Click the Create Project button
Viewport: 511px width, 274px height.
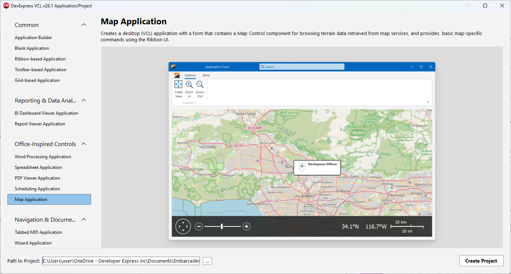481,261
